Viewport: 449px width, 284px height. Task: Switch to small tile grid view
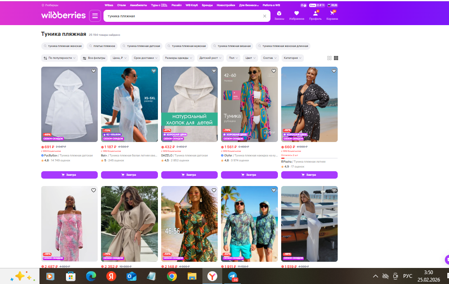(336, 58)
